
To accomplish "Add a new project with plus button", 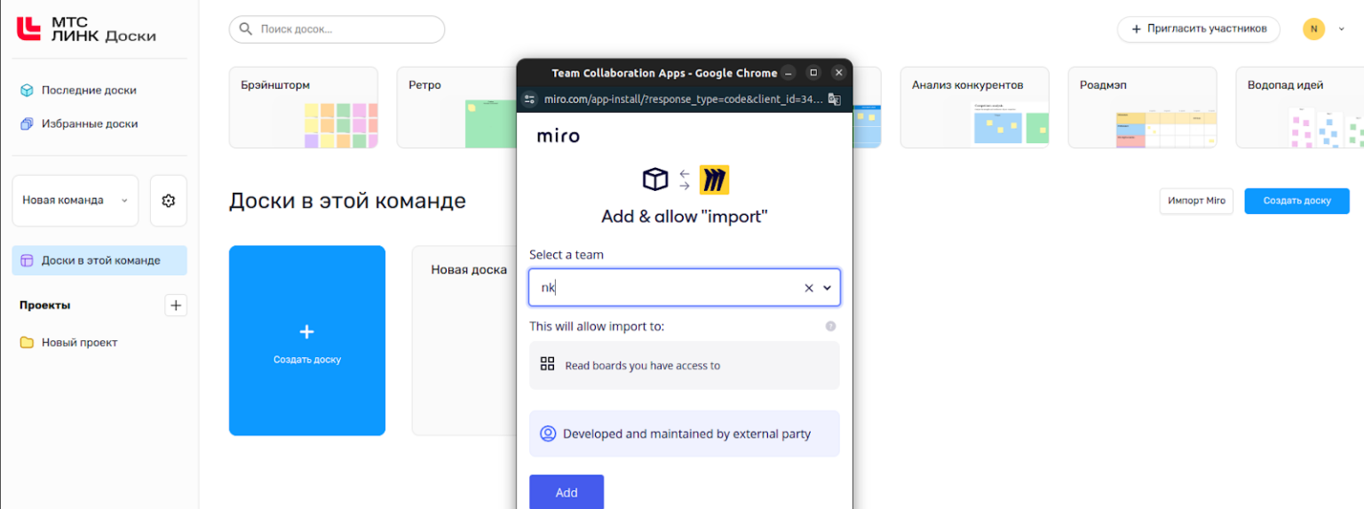I will (176, 306).
